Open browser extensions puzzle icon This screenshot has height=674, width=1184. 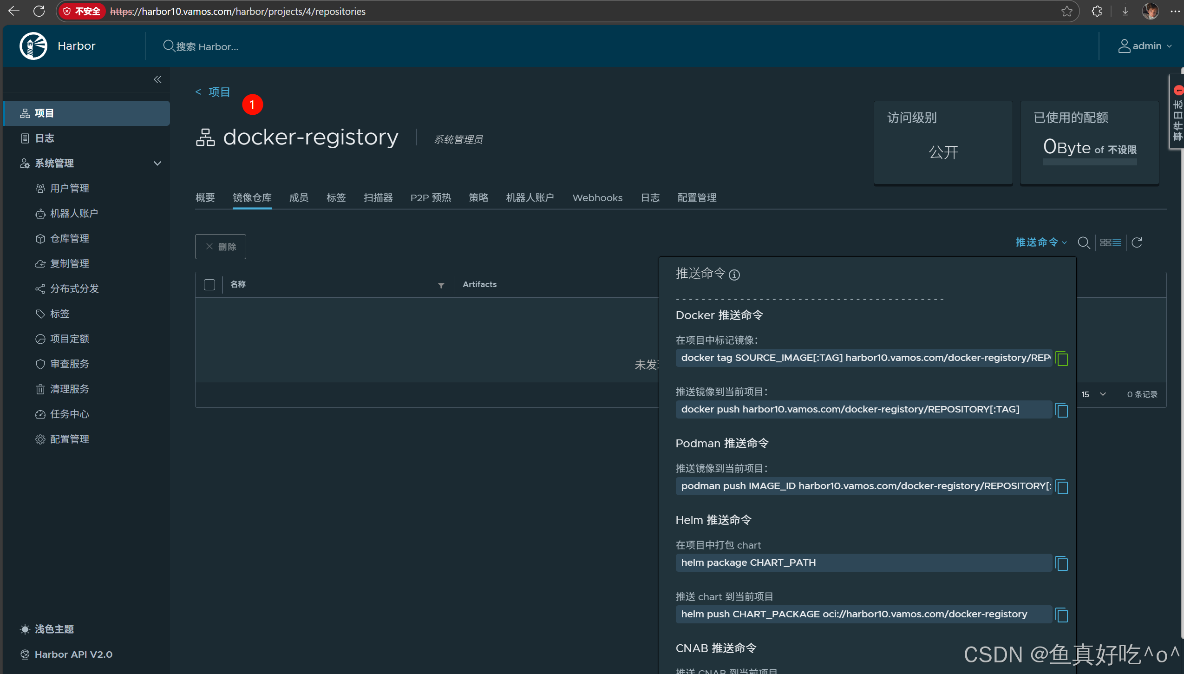1097,11
